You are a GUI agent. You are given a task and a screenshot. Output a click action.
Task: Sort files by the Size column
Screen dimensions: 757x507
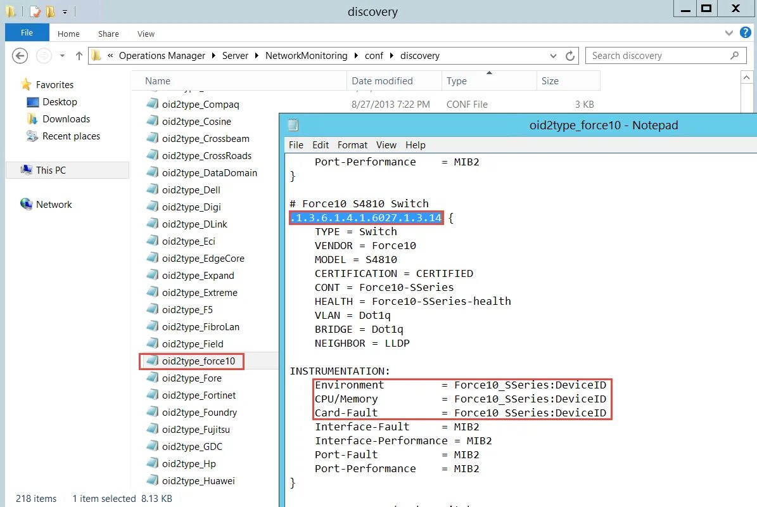coord(568,81)
